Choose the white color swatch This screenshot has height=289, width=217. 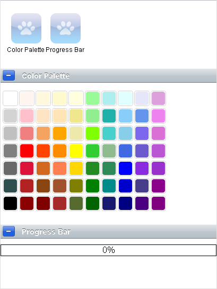coord(10,98)
